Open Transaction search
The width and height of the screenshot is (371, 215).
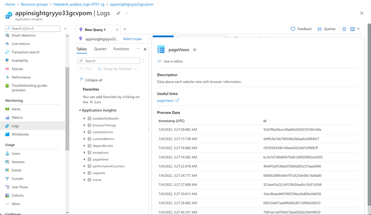26,52
